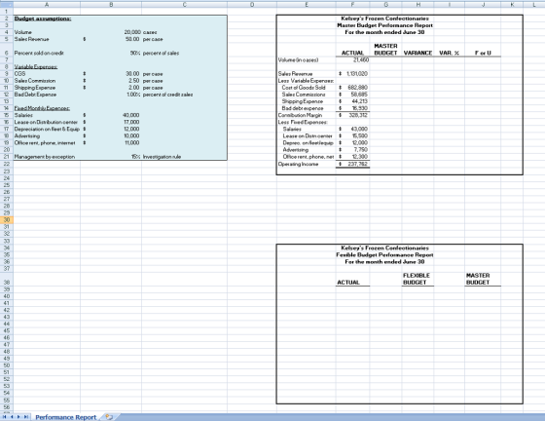Image resolution: width=545 pixels, height=421 pixels.
Task: Click the Select All corner button
Action: tap(6, 4)
